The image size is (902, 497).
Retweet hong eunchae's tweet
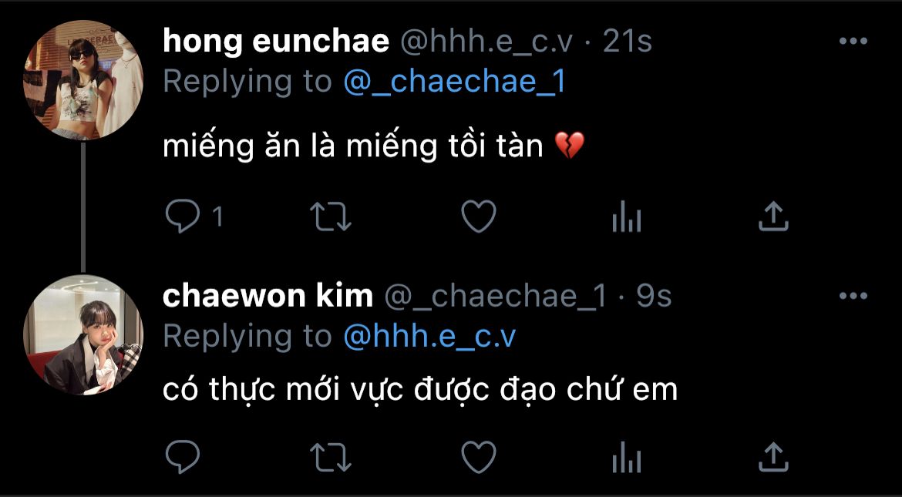[331, 217]
